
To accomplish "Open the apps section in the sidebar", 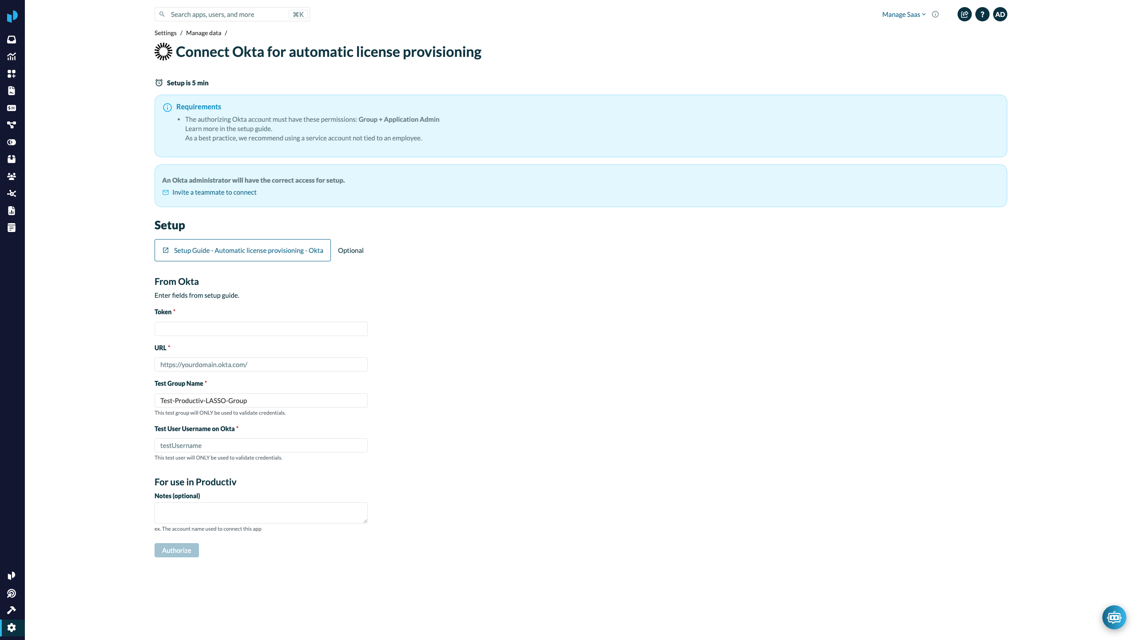I will [x=12, y=74].
